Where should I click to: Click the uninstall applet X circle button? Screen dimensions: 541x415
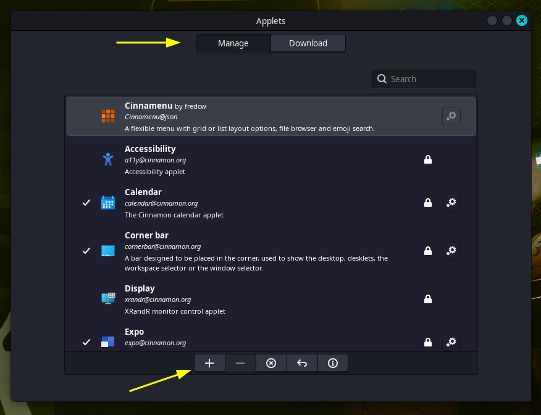tap(271, 363)
